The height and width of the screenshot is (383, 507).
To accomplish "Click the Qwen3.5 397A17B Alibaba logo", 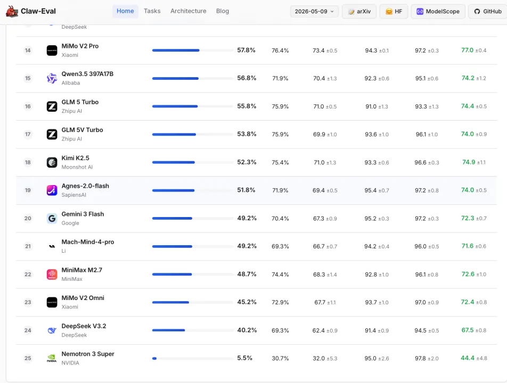I will (52, 78).
